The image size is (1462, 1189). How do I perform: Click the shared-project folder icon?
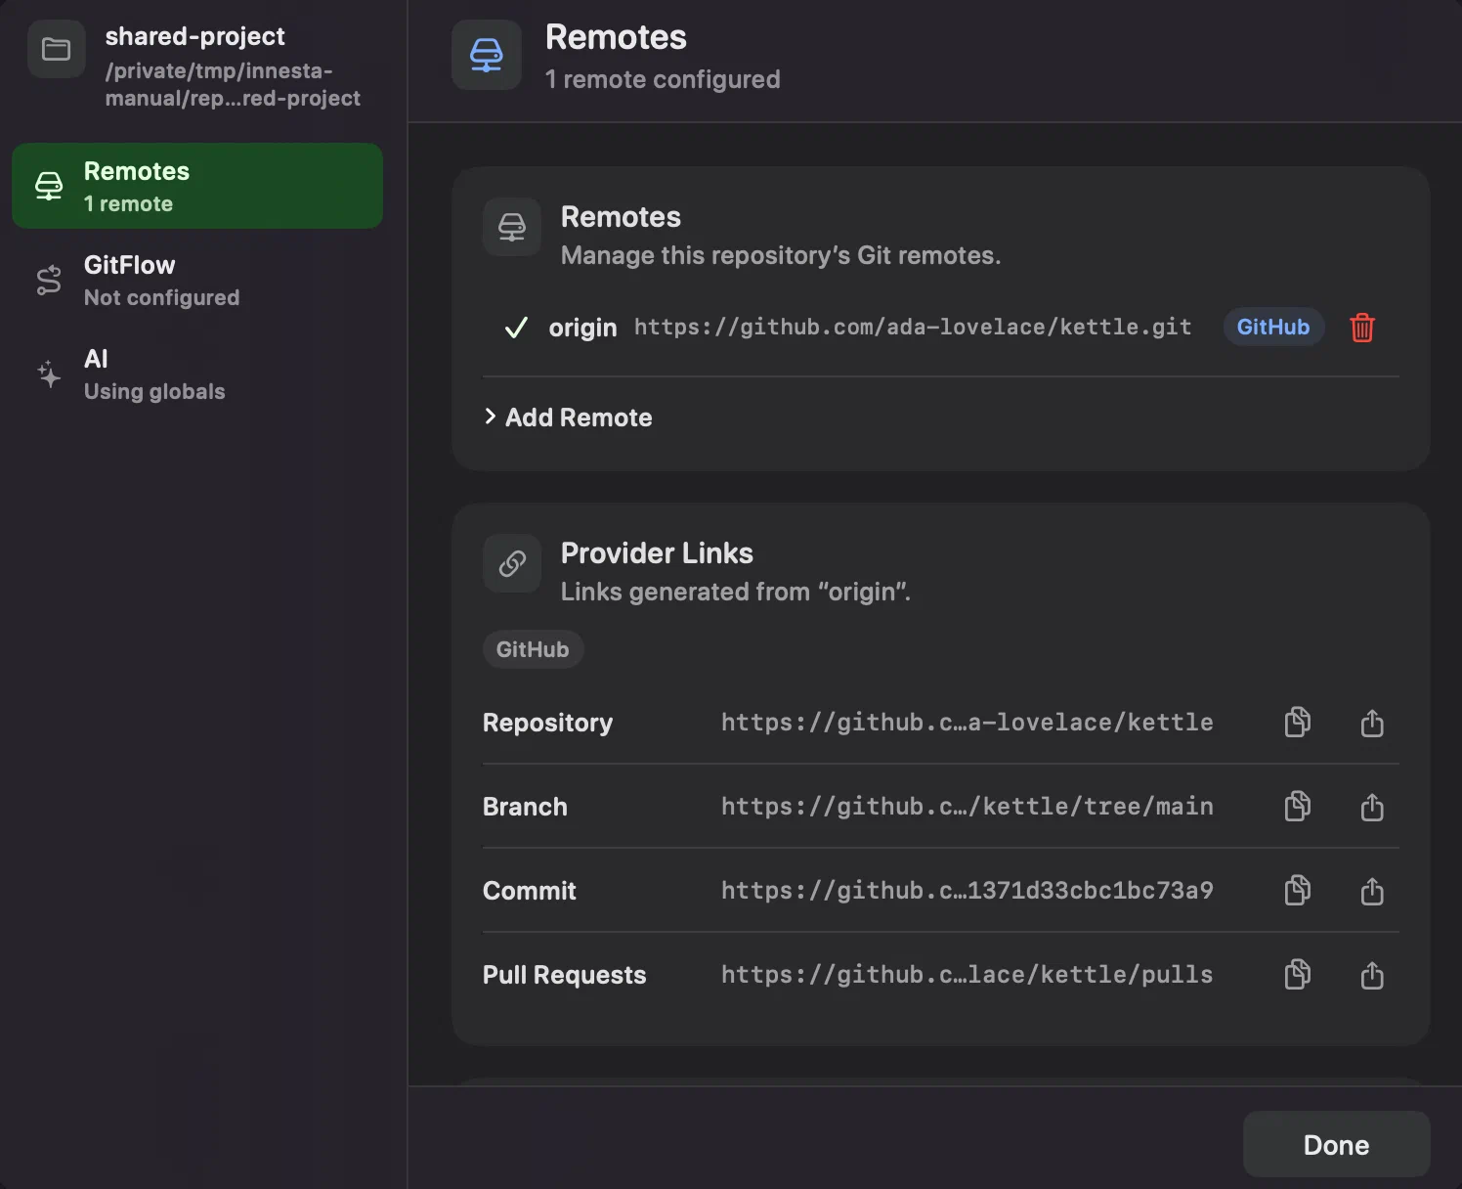(x=57, y=49)
